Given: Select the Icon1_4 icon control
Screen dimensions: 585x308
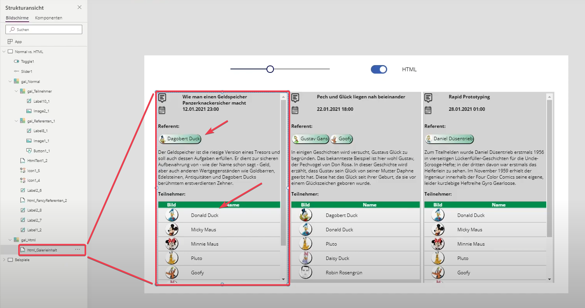Looking at the screenshot, I should click(x=22, y=180).
